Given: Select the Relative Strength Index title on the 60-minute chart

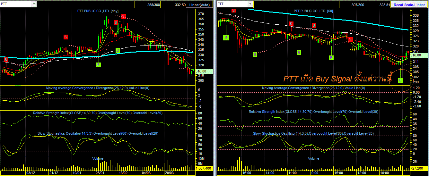Looking at the screenshot, I should tap(314, 112).
